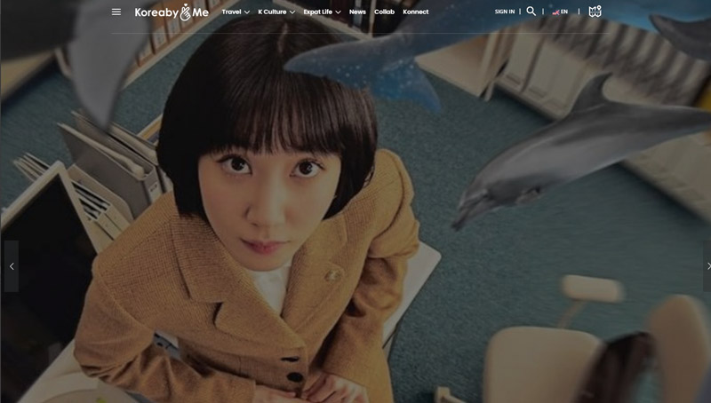Click the EN language label
The image size is (711, 403).
click(x=564, y=12)
